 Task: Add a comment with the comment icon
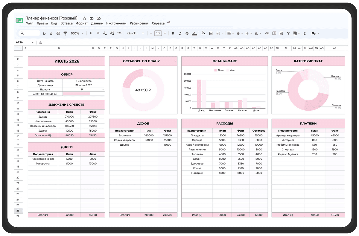[274, 34]
